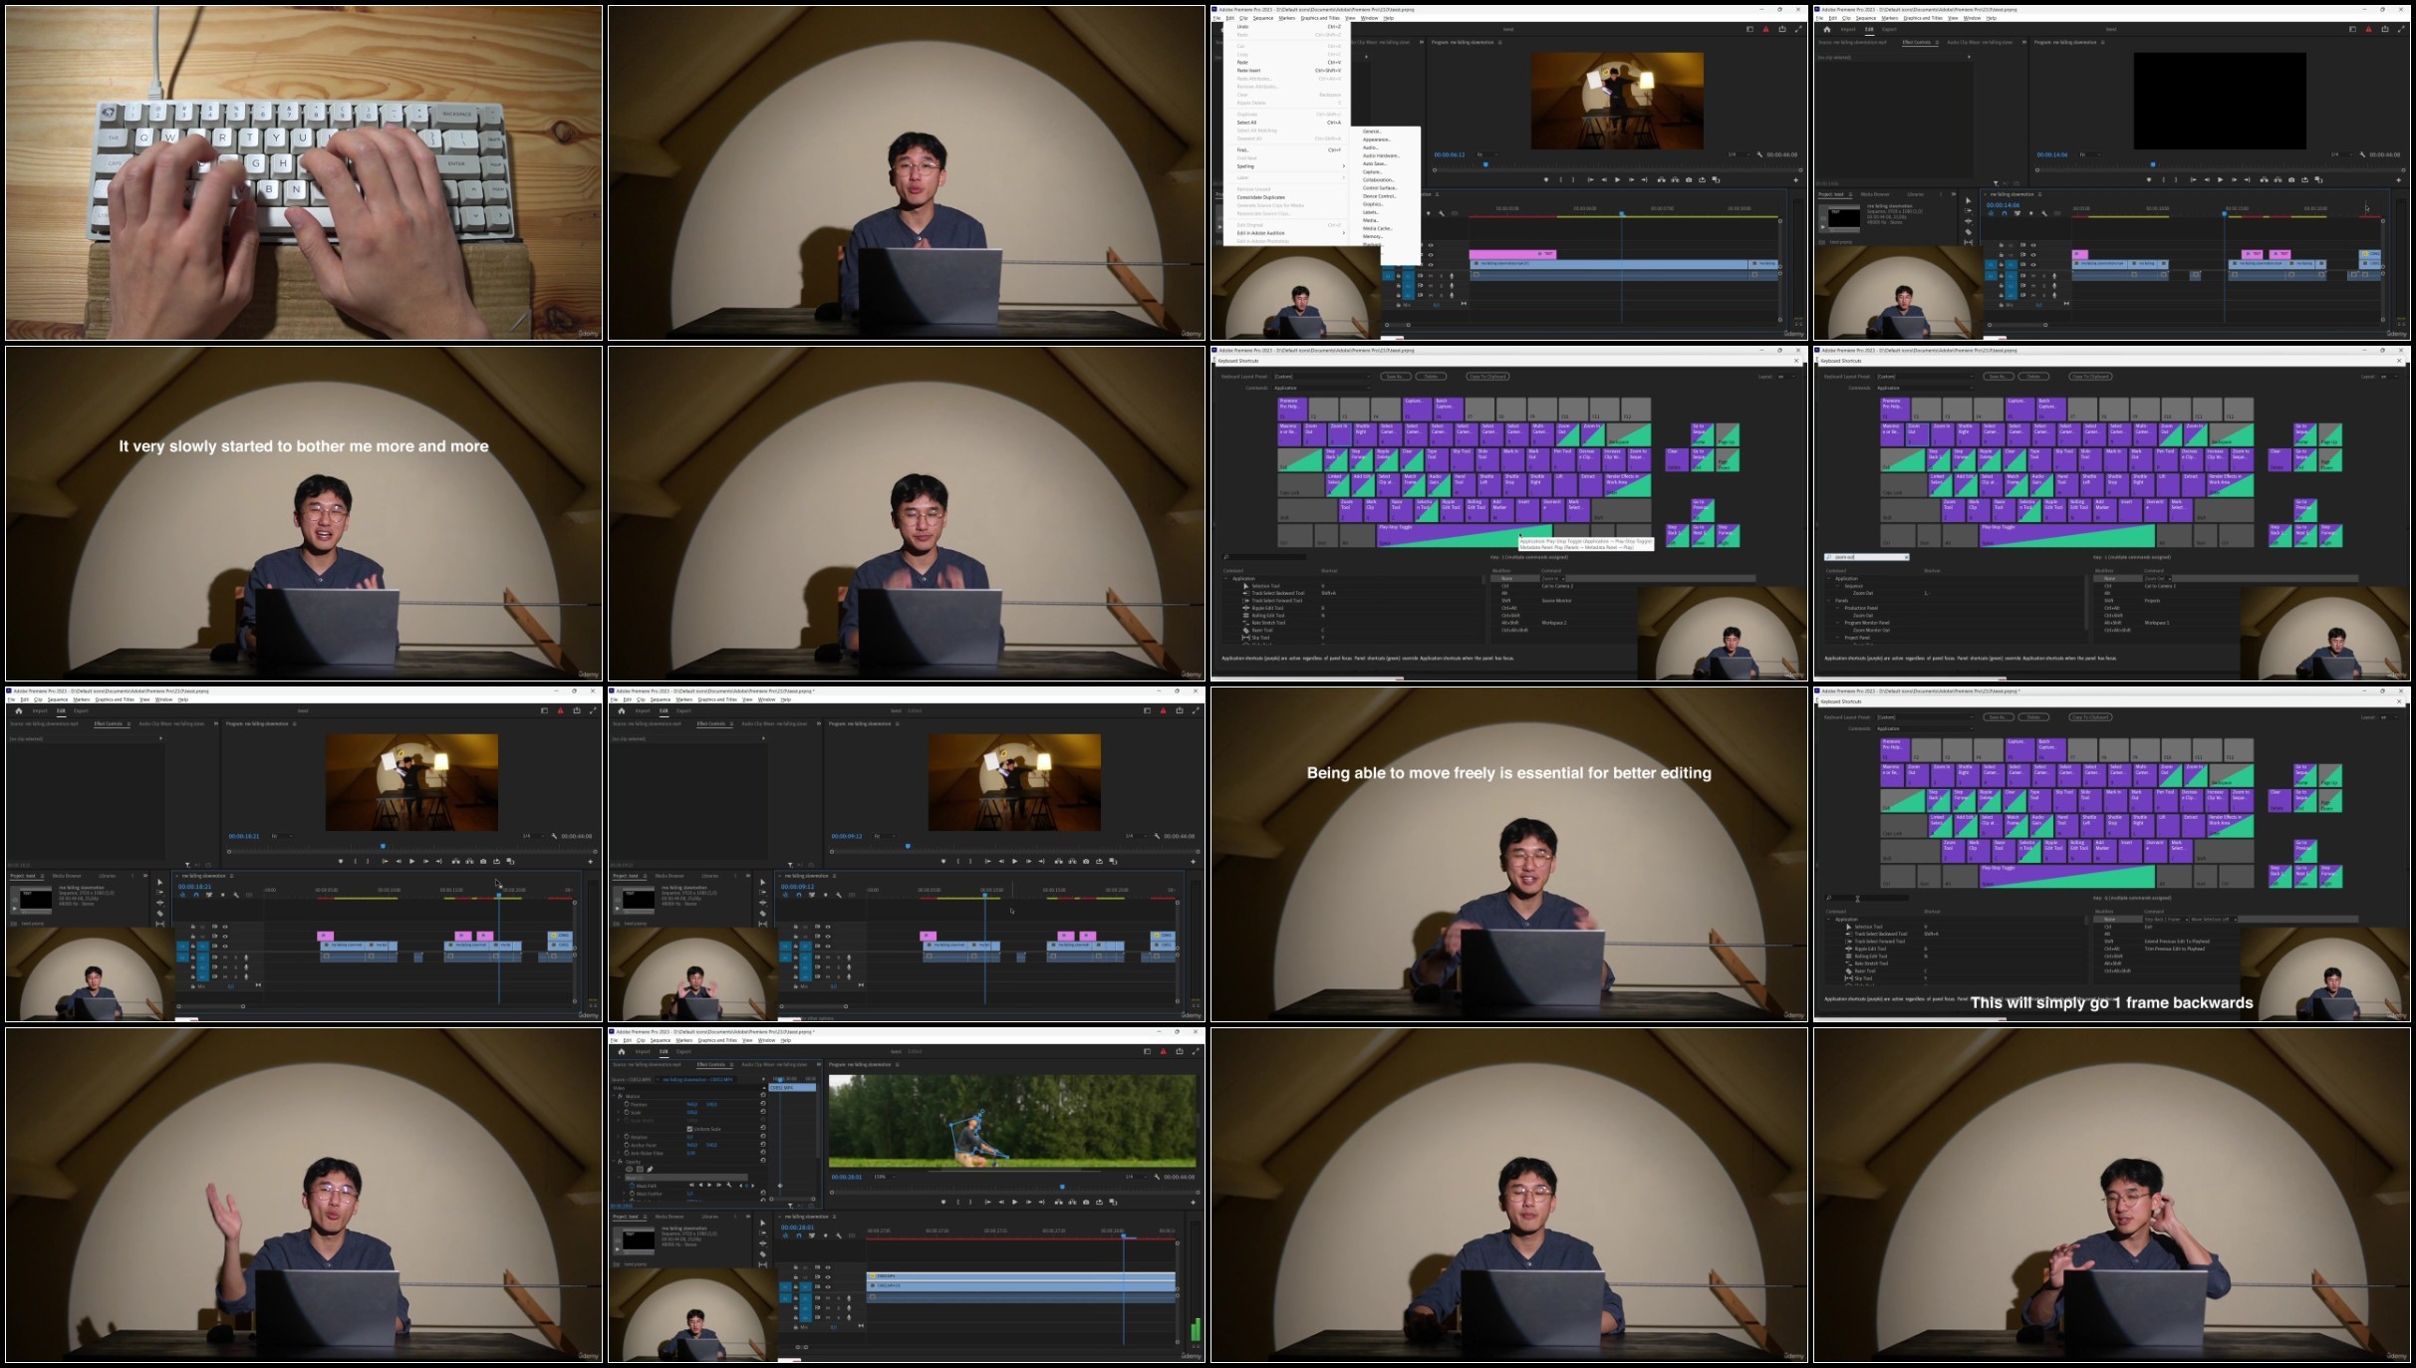Screen dimensions: 2416x1368
Task: Click Play-Stop Toggle spacebar key in tooltip frame
Action: 1465,535
